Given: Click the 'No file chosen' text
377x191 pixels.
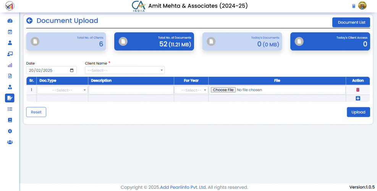Looking at the screenshot, I should click(249, 90).
